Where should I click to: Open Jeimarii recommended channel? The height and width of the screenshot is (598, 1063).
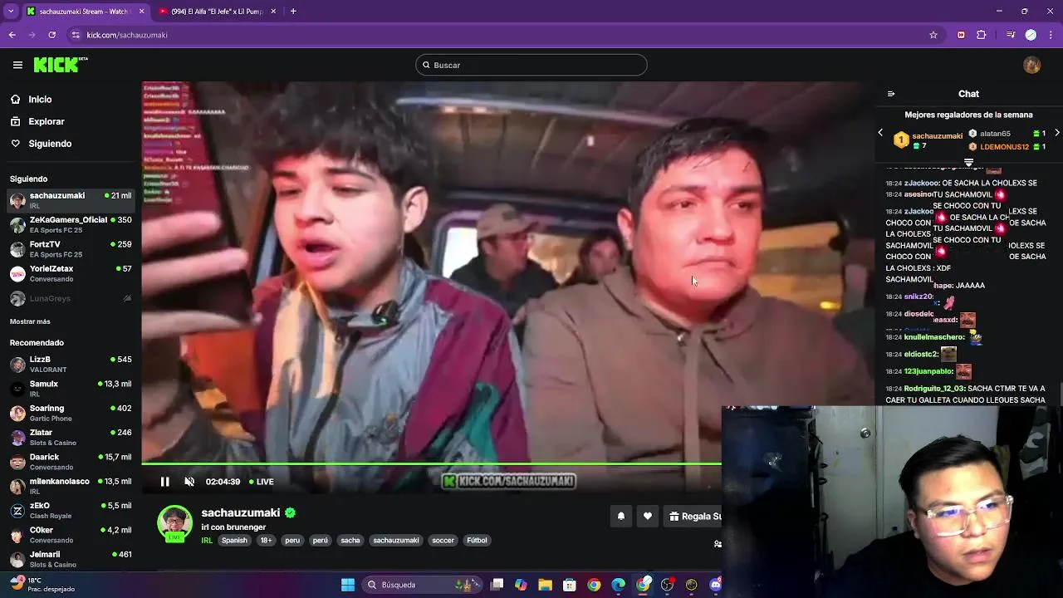(x=70, y=559)
